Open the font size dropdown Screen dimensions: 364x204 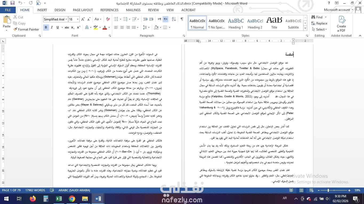78,19
